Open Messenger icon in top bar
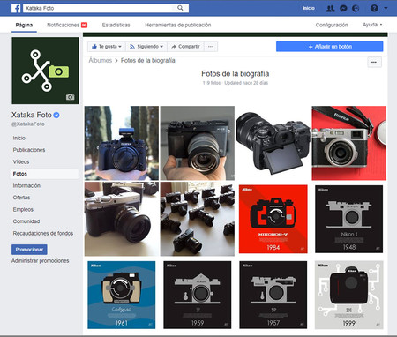Screen dimensions: 397x337 pyautogui.click(x=343, y=8)
